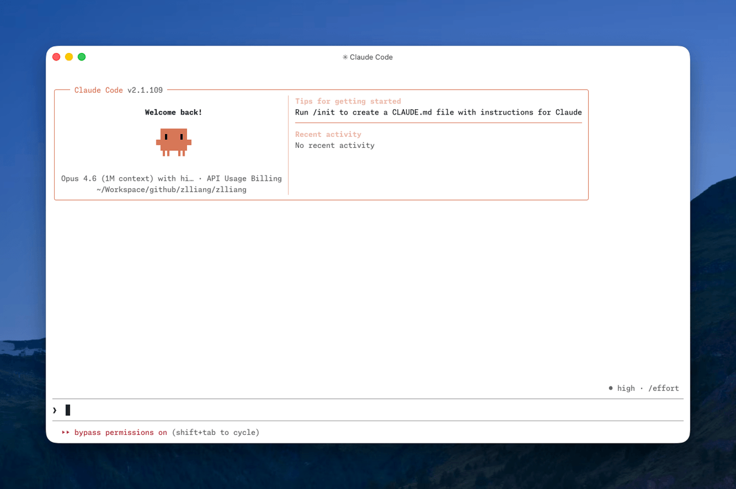Image resolution: width=736 pixels, height=489 pixels.
Task: Click the 'bypass permissions on' status text
Action: (121, 433)
